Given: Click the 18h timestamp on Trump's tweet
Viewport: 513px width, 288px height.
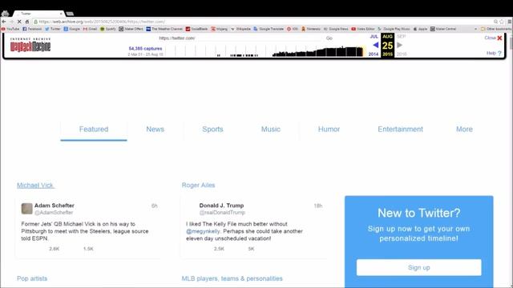Looking at the screenshot, I should tap(318, 206).
